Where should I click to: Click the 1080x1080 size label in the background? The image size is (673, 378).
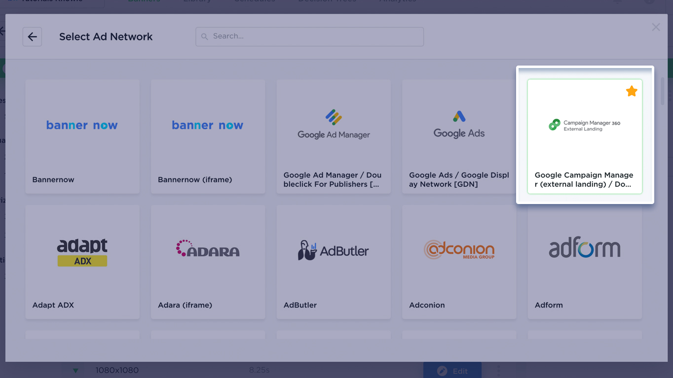click(117, 370)
